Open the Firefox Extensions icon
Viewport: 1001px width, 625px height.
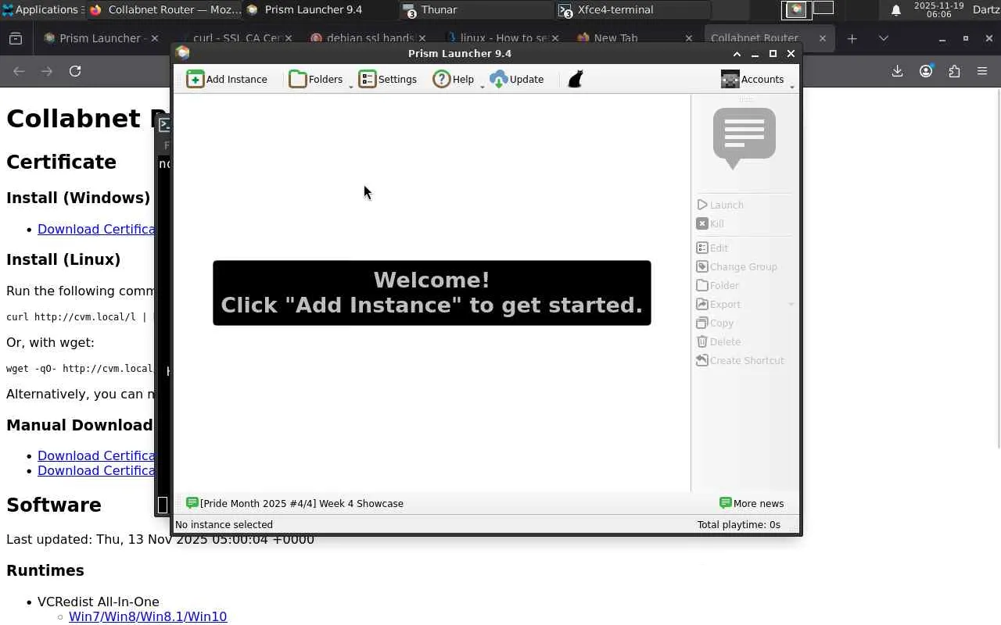[954, 71]
